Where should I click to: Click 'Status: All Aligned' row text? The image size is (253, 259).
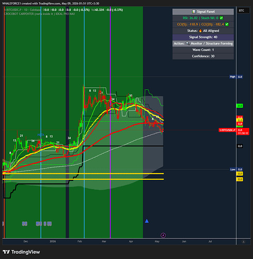tap(203, 31)
